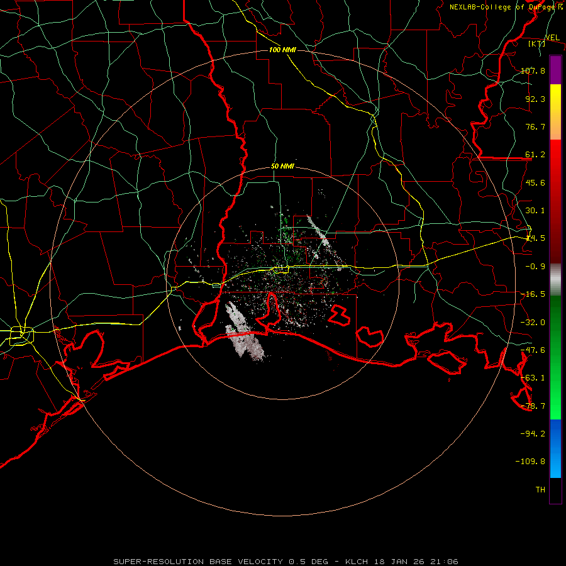Click the -63.1 velocity scale value
This screenshot has width=566, height=566.
pos(533,378)
